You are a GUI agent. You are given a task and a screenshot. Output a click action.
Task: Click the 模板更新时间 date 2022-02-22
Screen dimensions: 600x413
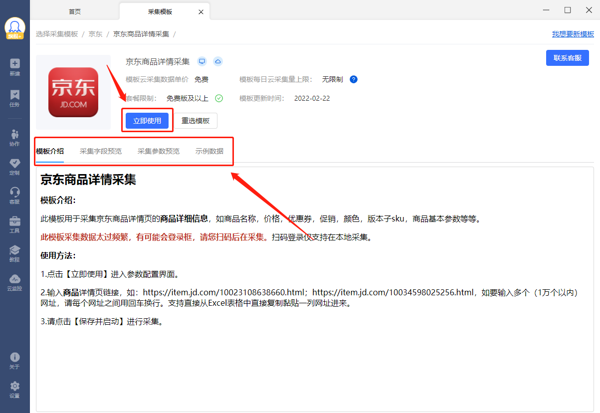312,98
